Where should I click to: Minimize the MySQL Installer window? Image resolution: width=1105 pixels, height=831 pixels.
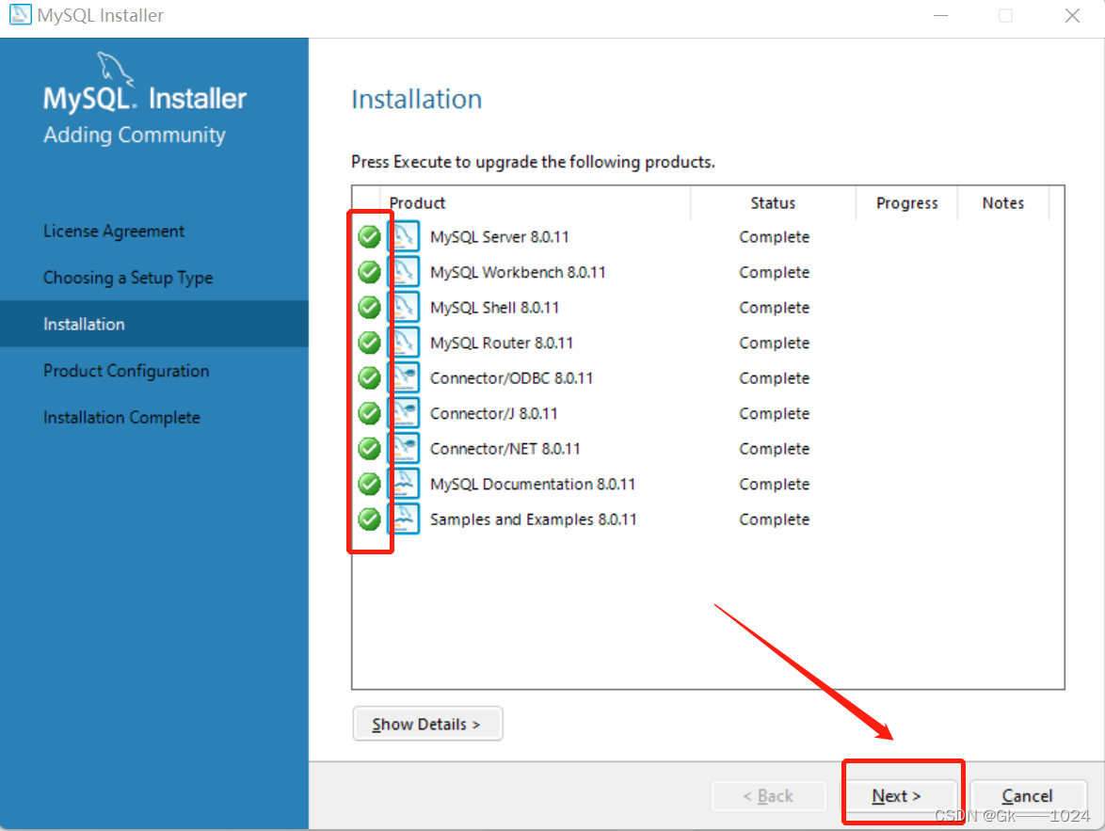tap(941, 15)
